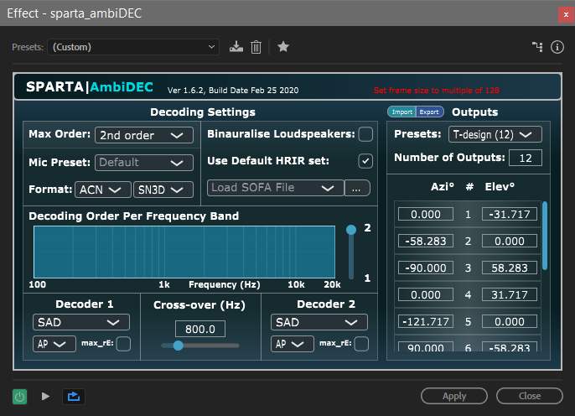Screen dimensions: 575x416
Task: Click Number of Outputs field
Action: click(525, 158)
